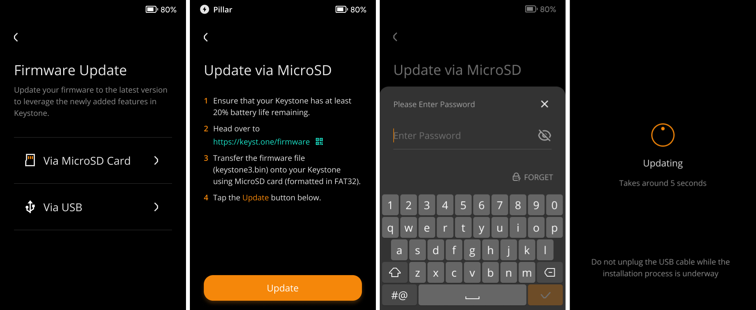
Task: Toggle password visibility eye icon
Action: [544, 135]
